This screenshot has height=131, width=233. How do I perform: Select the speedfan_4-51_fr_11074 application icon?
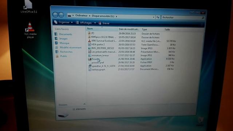point(90,66)
